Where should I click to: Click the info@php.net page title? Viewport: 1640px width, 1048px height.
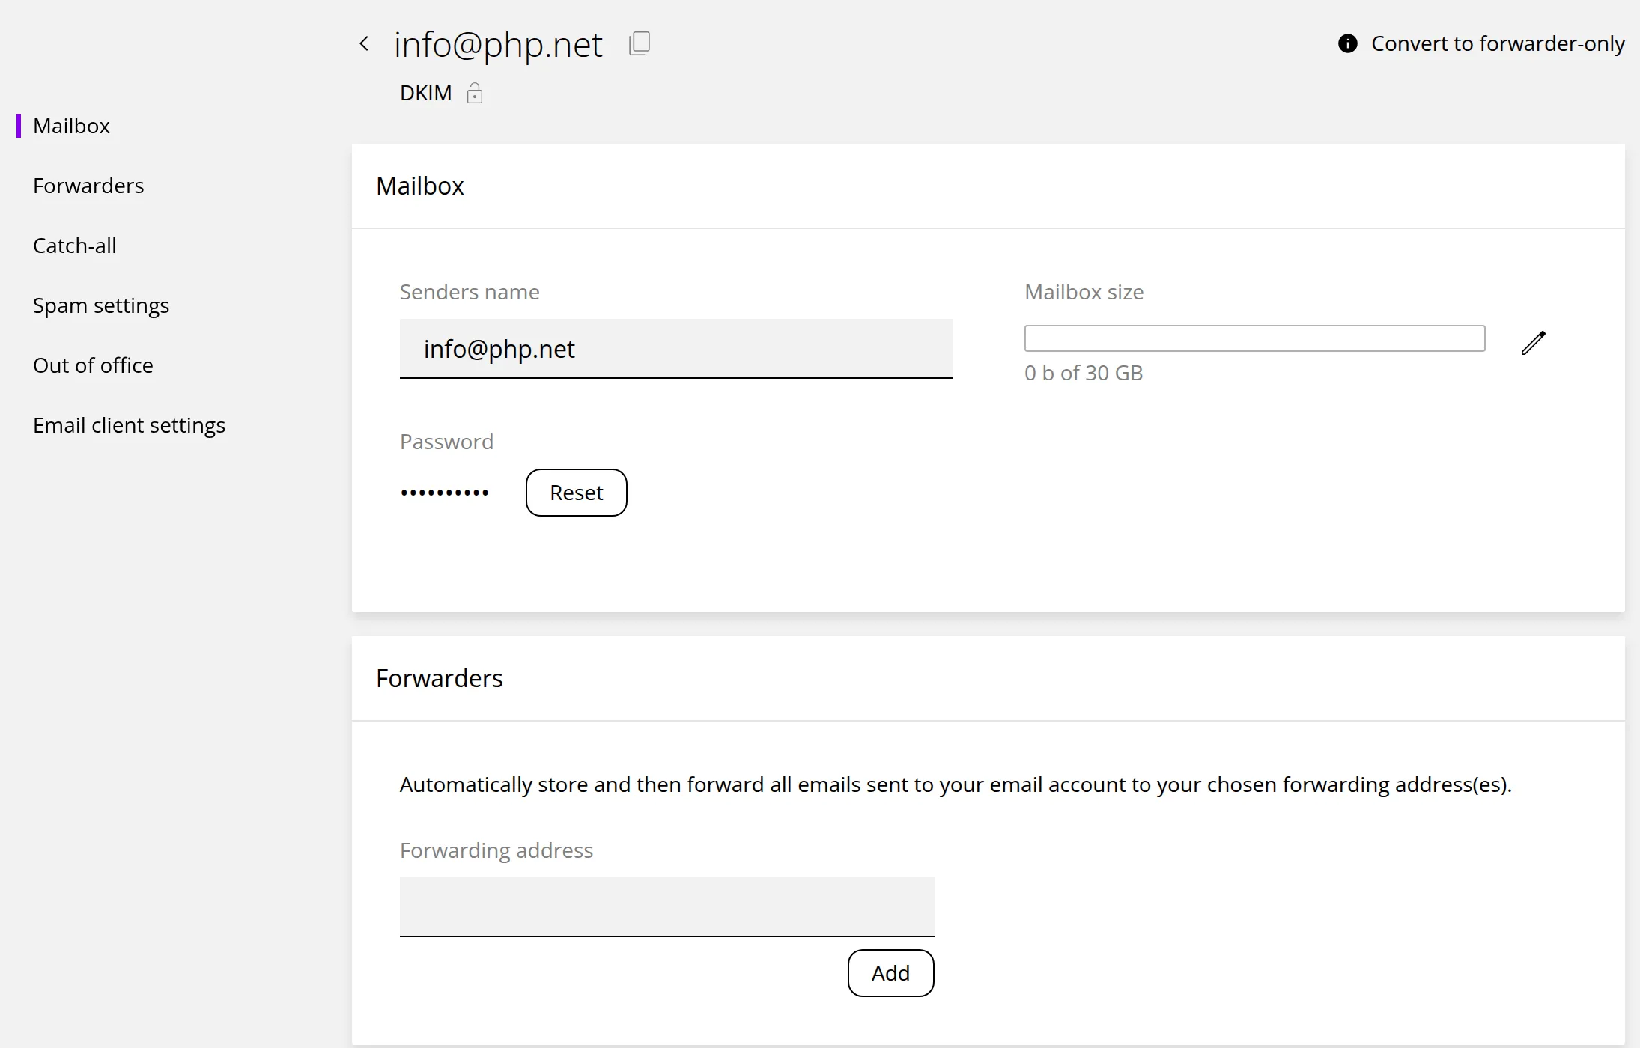498,45
